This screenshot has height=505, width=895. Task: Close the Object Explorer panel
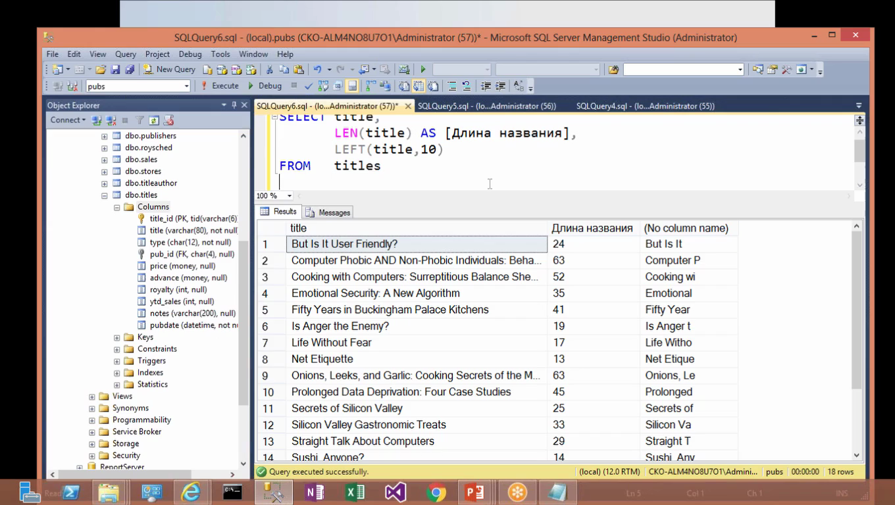pos(244,105)
